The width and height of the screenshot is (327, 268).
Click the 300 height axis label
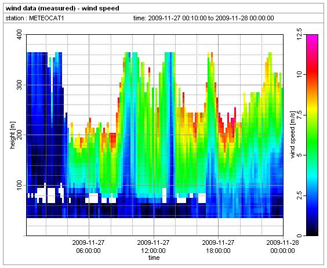[19, 85]
